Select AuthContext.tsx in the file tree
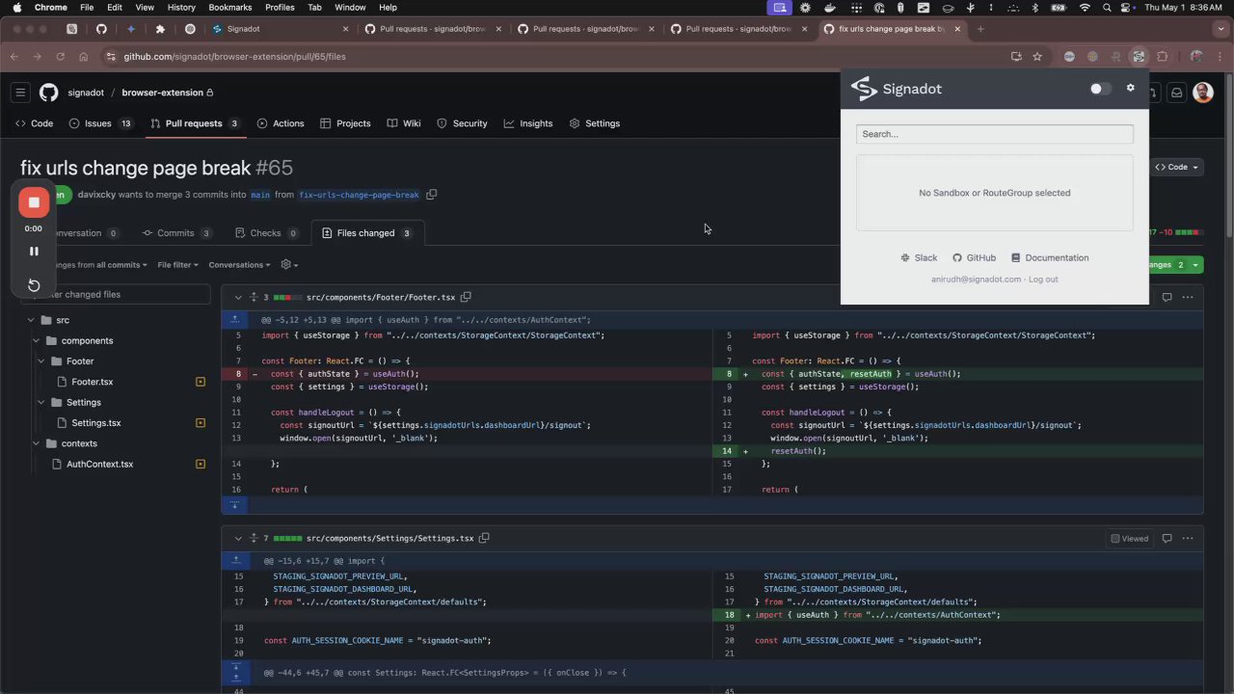The height and width of the screenshot is (694, 1234). [99, 465]
